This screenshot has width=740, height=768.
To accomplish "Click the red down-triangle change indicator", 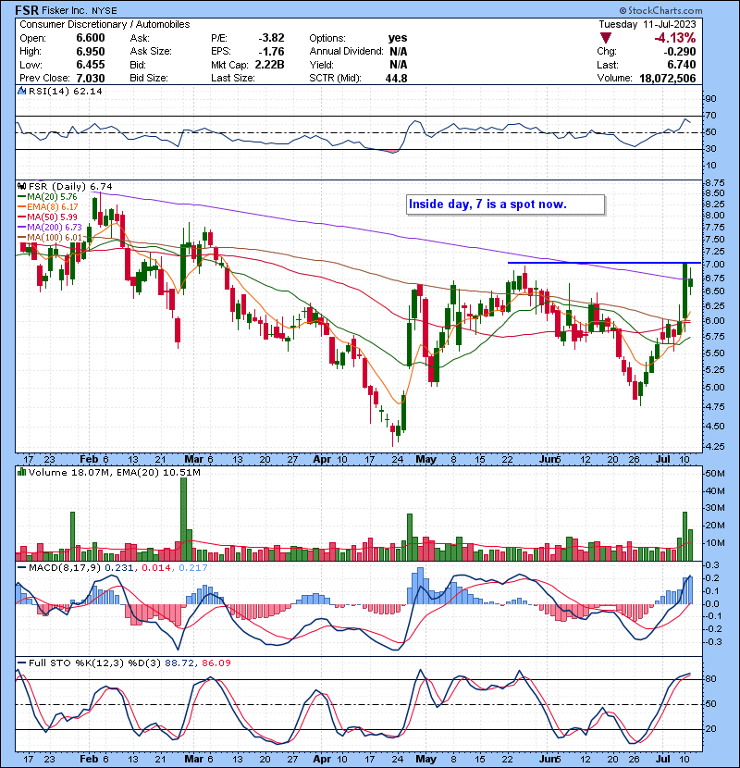I will [605, 38].
